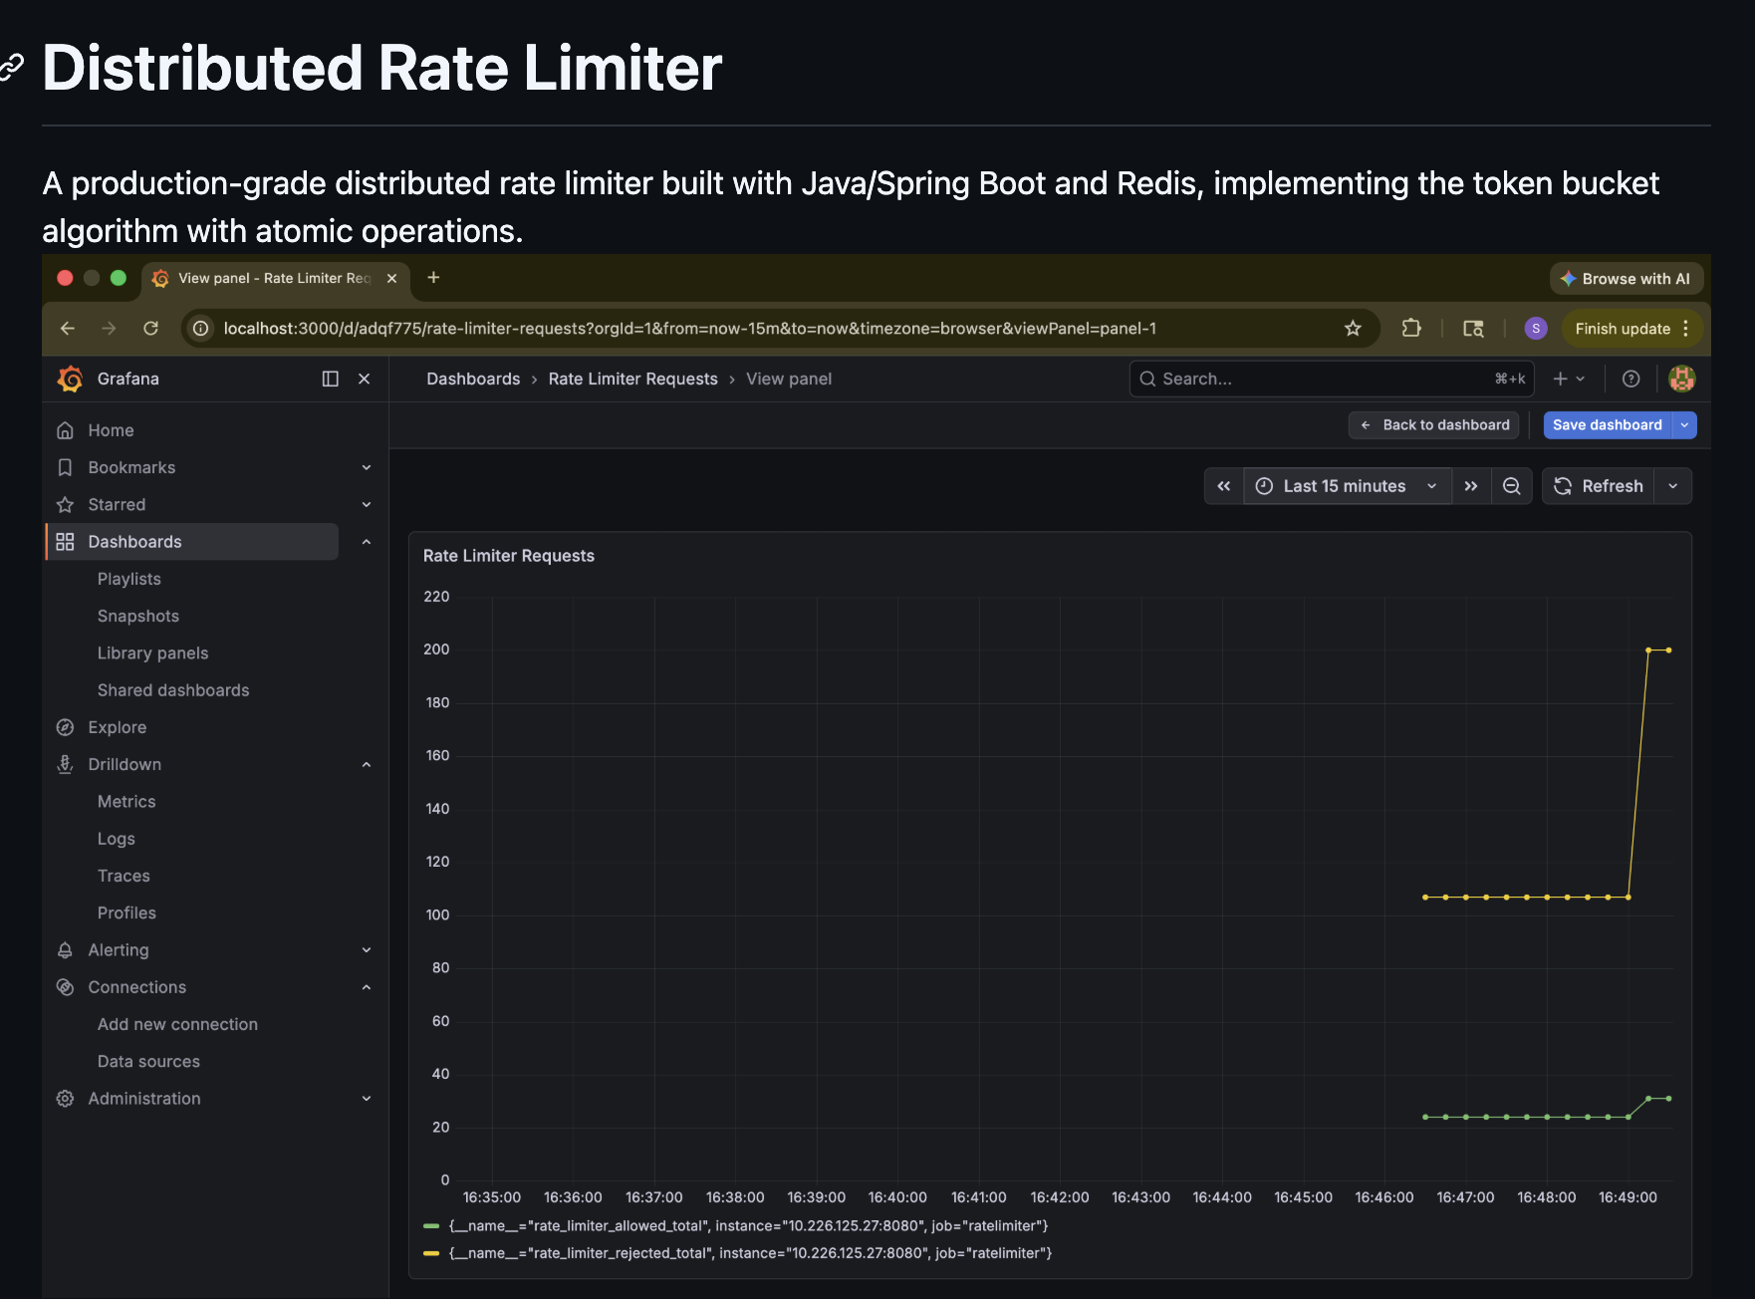Click the Back to dashboard button

click(x=1433, y=425)
